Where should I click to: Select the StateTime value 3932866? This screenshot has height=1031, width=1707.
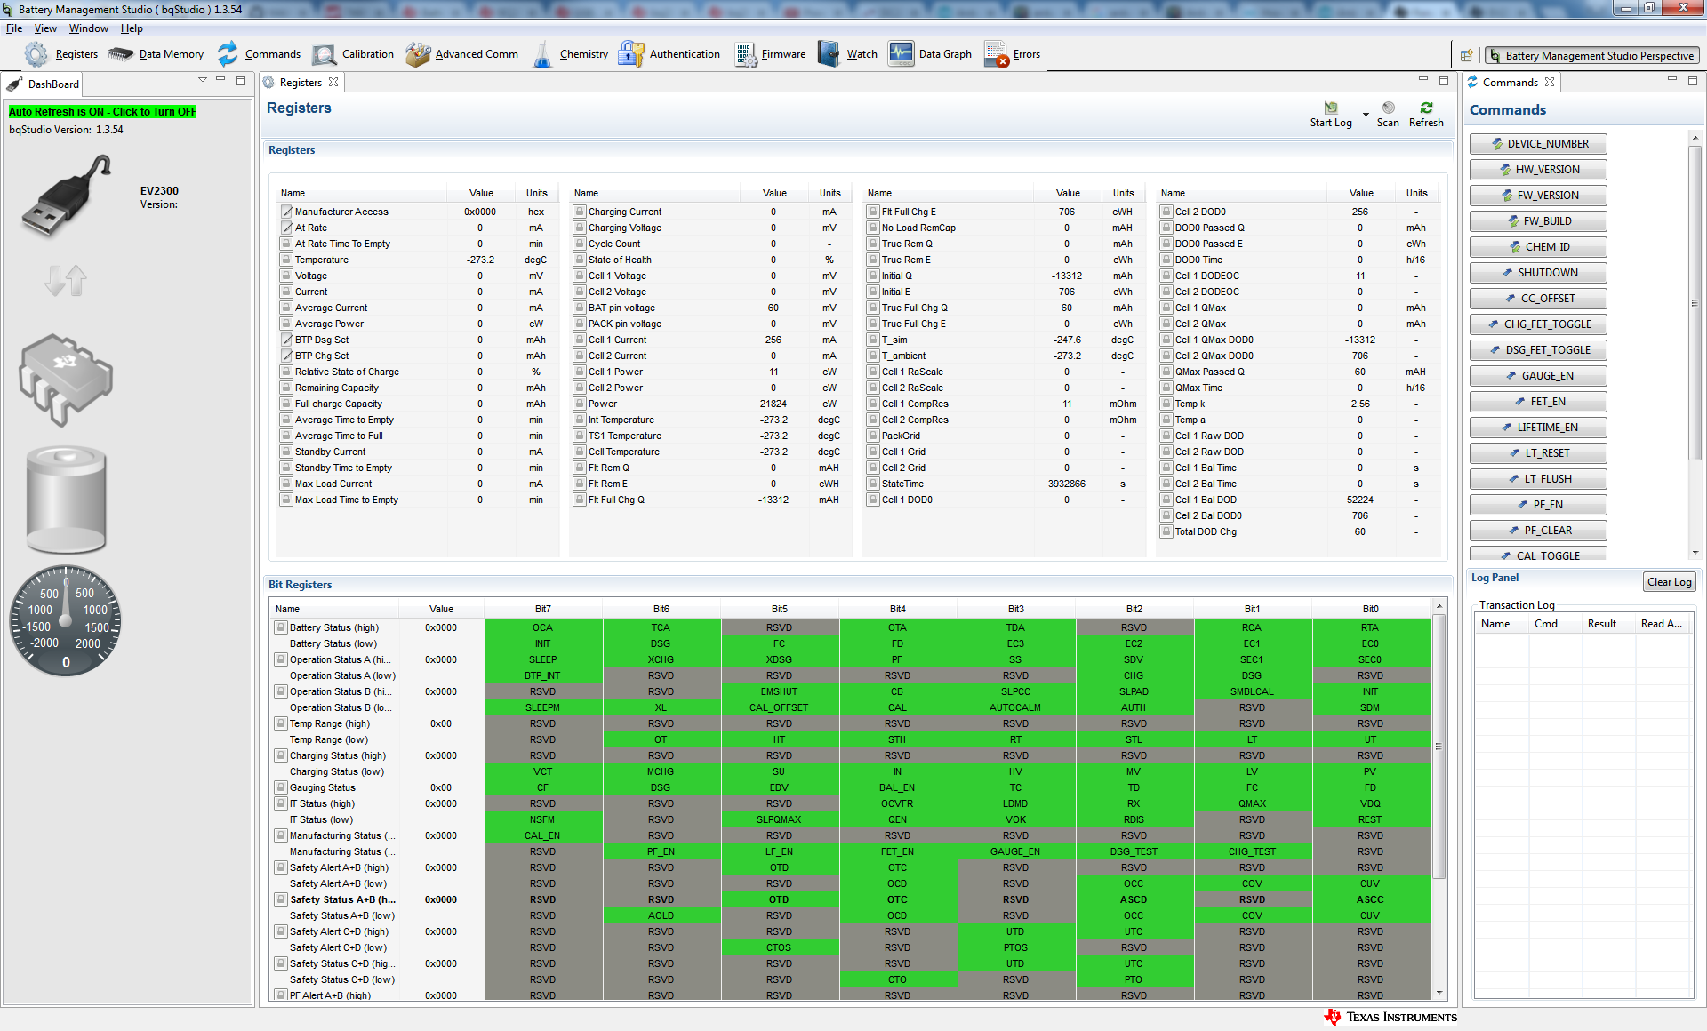click(x=1066, y=484)
